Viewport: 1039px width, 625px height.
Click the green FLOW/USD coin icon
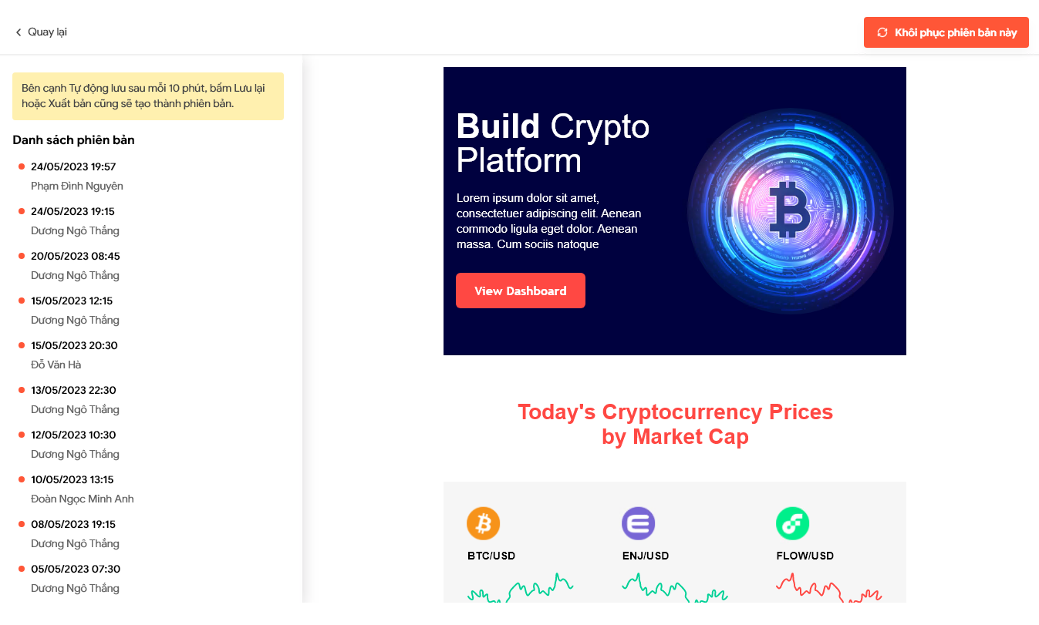(792, 523)
